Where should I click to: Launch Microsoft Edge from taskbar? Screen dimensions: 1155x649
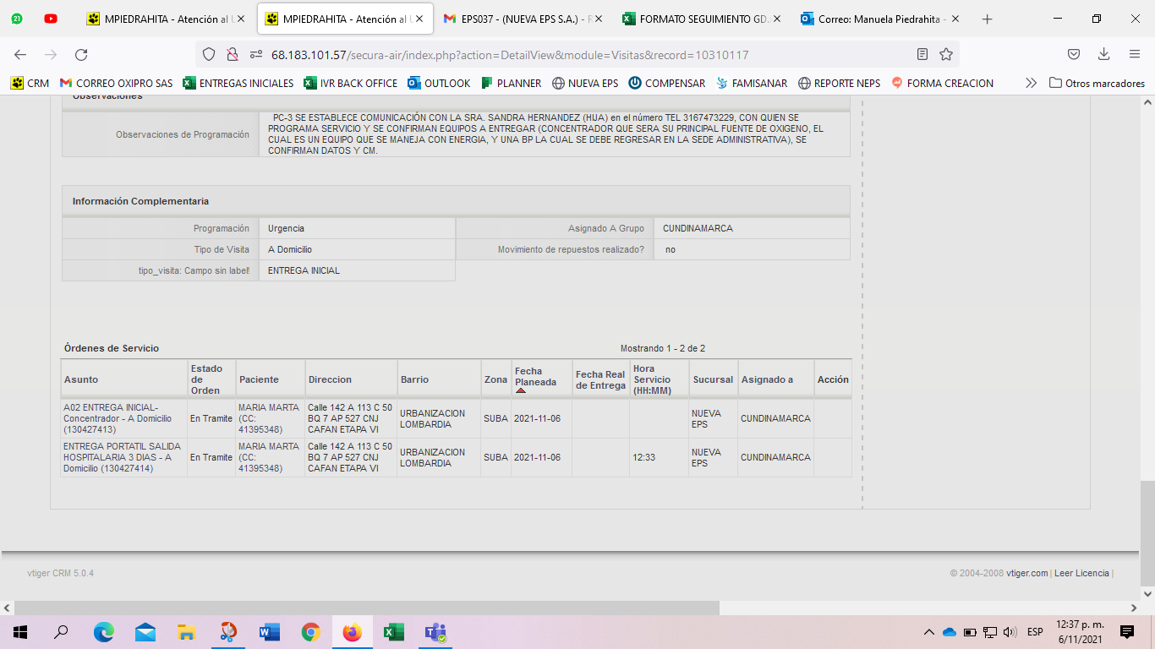pyautogui.click(x=103, y=632)
